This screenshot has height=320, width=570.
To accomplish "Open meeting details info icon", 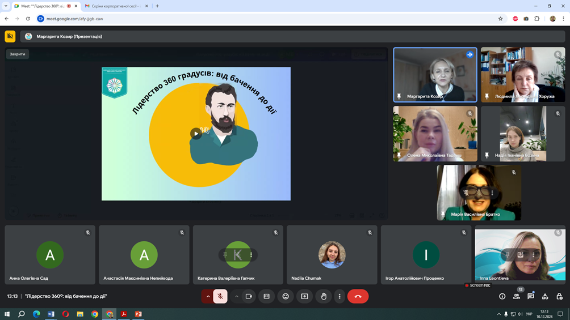I will (502, 296).
